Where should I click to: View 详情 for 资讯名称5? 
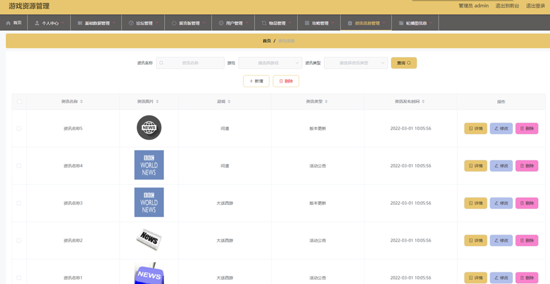point(476,128)
